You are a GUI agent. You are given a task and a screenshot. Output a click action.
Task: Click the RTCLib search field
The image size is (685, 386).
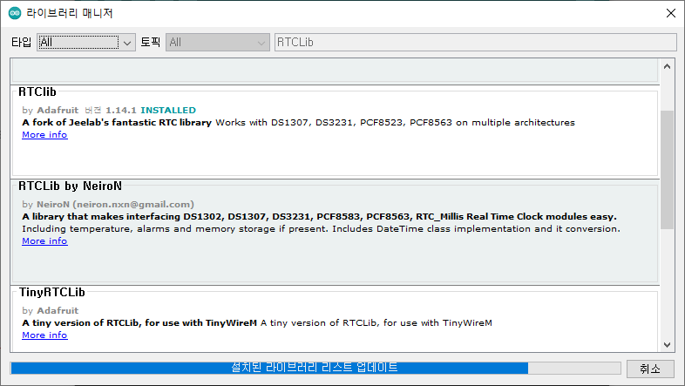click(475, 43)
